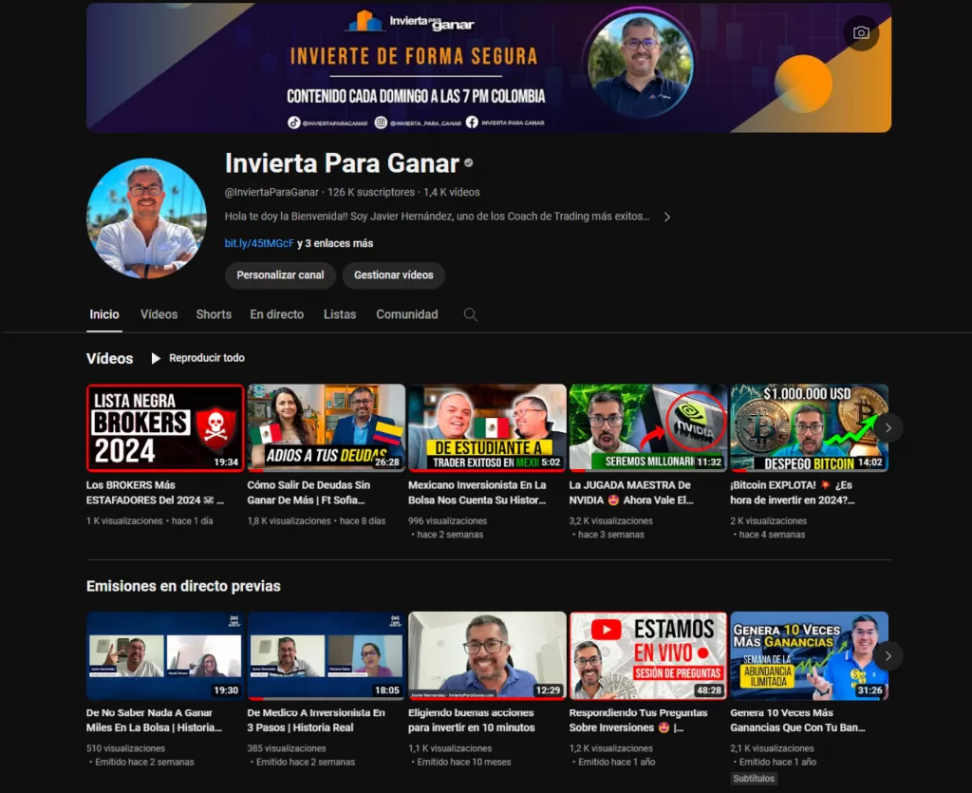The image size is (972, 793).
Task: Click title 'Cómo Salir De Deudas Sin Ganar'
Action: (308, 493)
